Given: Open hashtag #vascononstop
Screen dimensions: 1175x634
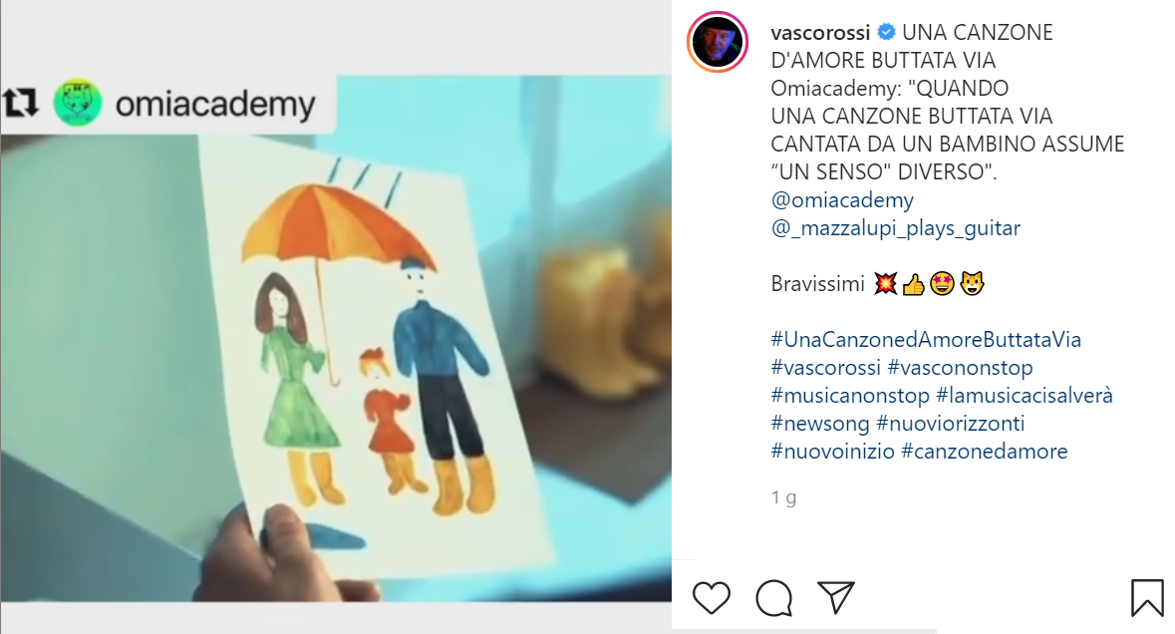Looking at the screenshot, I should [960, 367].
